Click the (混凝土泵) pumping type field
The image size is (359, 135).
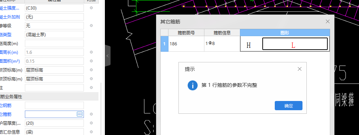click(54, 34)
